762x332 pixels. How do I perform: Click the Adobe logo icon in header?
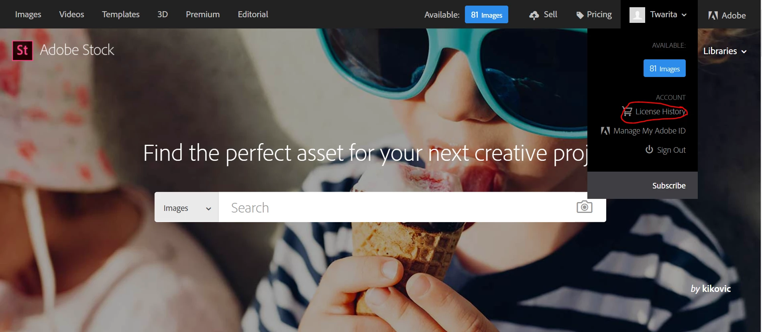[713, 15]
